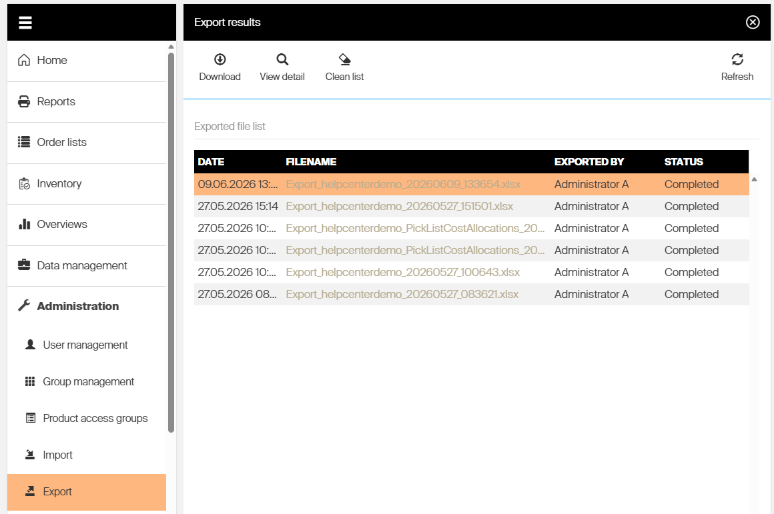
Task: Sort by the STATUS column header
Action: point(684,162)
